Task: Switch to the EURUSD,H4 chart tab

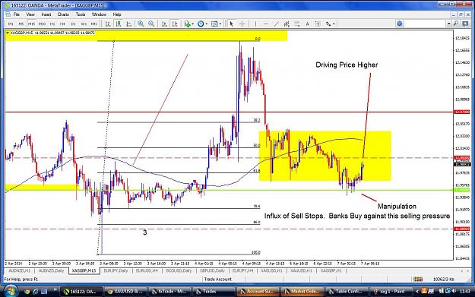Action: (x=147, y=270)
